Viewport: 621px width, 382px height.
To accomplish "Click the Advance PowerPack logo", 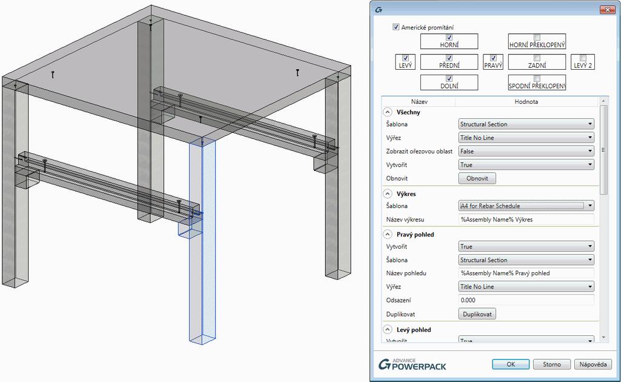I will pyautogui.click(x=412, y=364).
